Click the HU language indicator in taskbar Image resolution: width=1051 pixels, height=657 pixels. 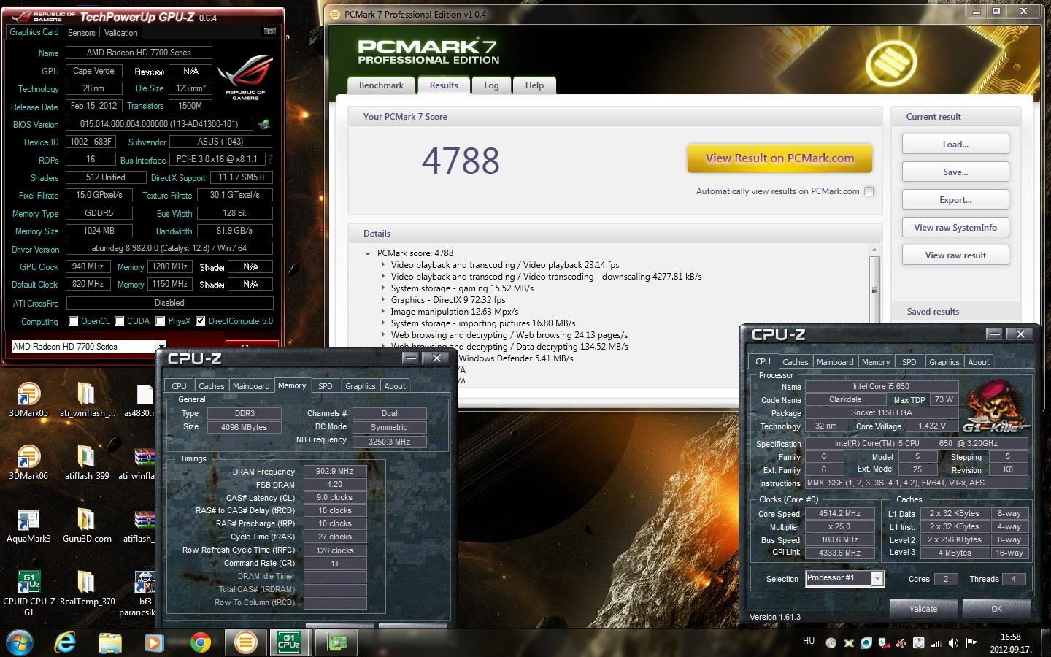[x=809, y=641]
